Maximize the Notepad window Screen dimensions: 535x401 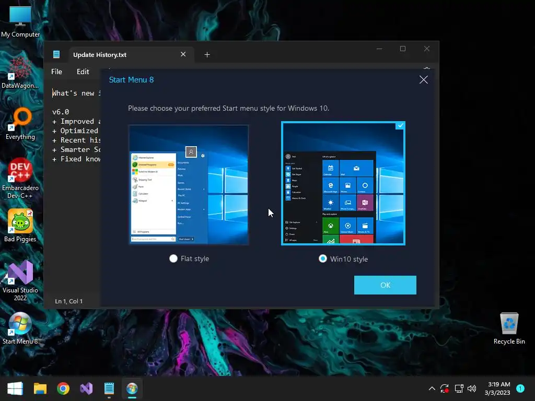403,49
